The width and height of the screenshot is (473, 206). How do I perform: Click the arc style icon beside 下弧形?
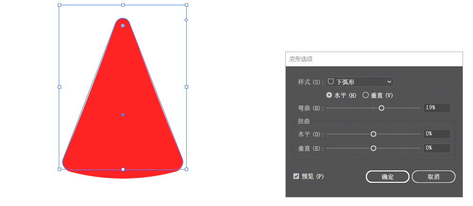tap(331, 81)
